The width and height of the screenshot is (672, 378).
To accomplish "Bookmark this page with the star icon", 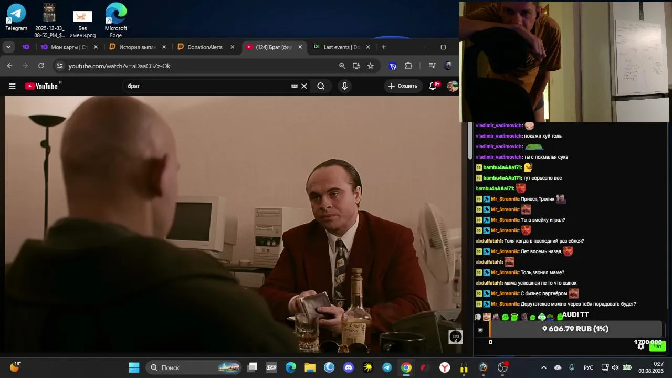I will (x=371, y=66).
